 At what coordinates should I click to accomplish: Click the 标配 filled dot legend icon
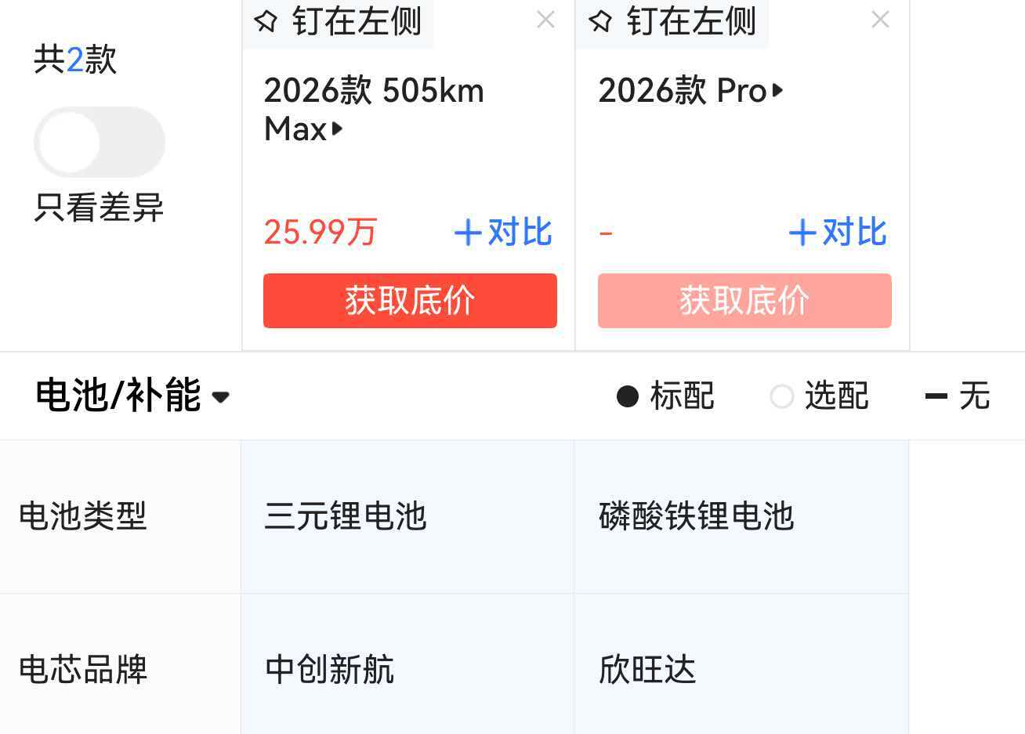click(x=628, y=396)
